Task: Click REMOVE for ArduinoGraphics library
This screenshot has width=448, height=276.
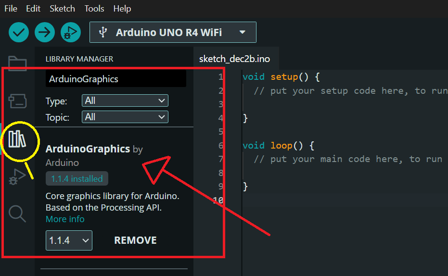Action: (x=135, y=240)
